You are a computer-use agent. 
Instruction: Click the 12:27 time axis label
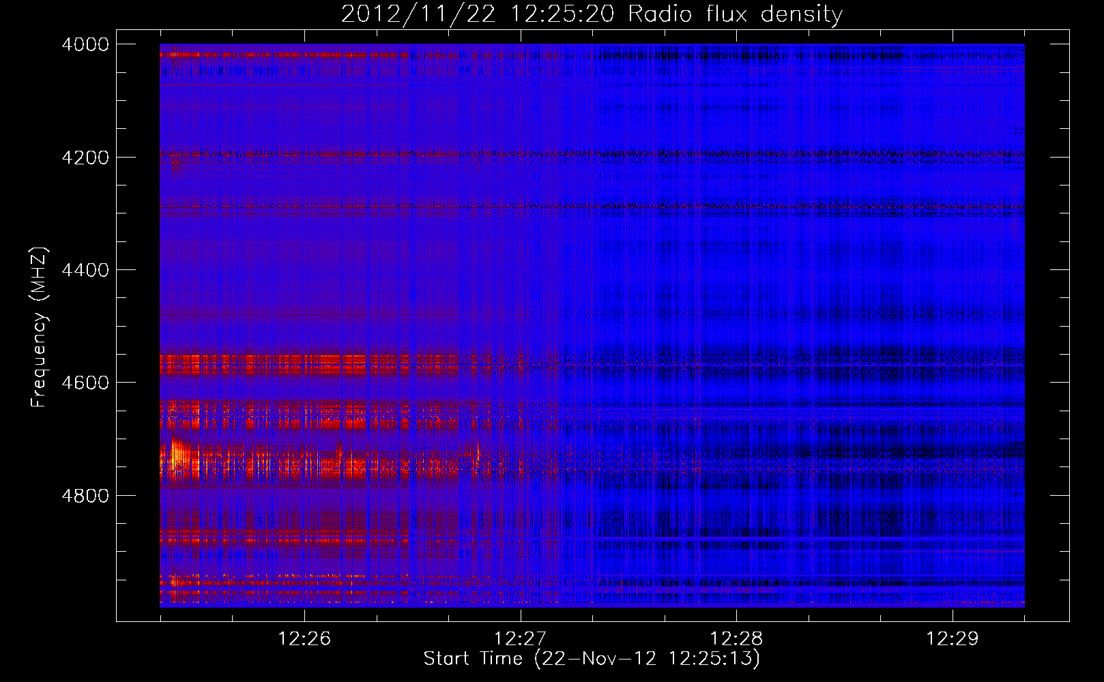[520, 638]
